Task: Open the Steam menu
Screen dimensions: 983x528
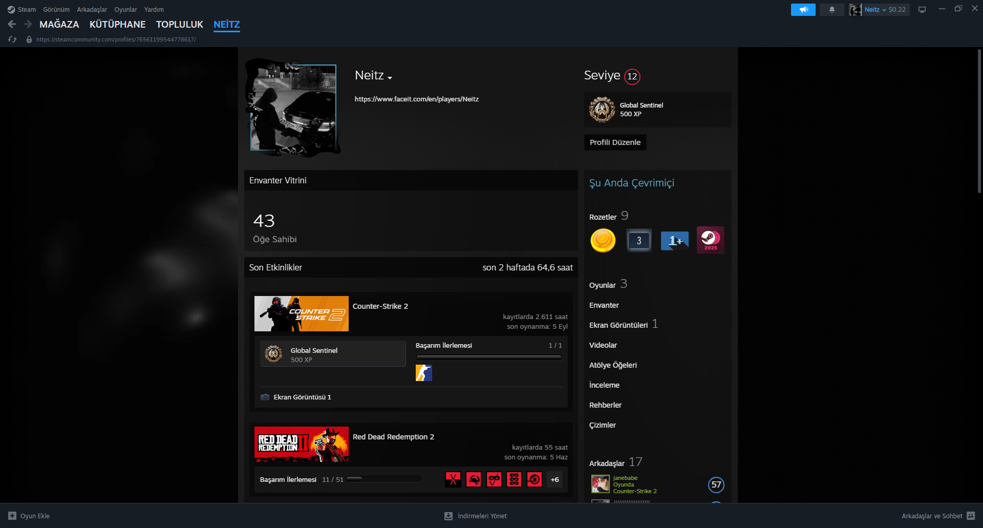Action: point(27,10)
